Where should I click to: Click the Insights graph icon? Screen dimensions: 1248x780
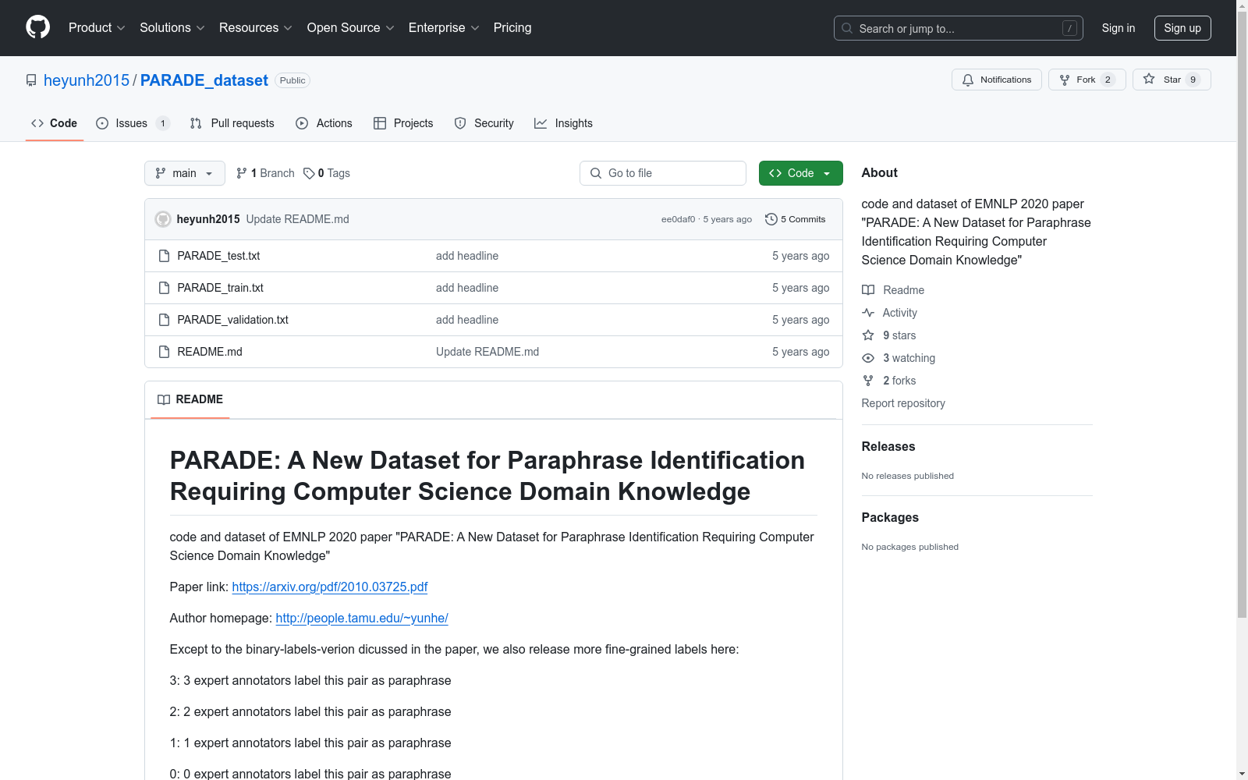541,123
